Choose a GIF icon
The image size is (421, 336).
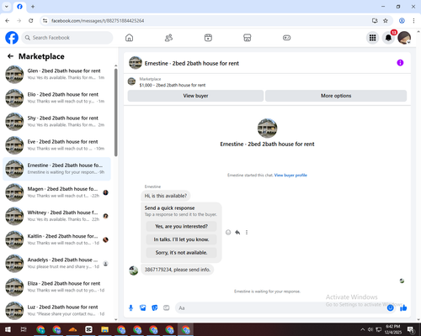point(167,308)
